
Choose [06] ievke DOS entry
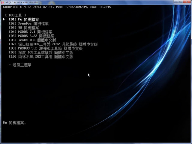33,40
